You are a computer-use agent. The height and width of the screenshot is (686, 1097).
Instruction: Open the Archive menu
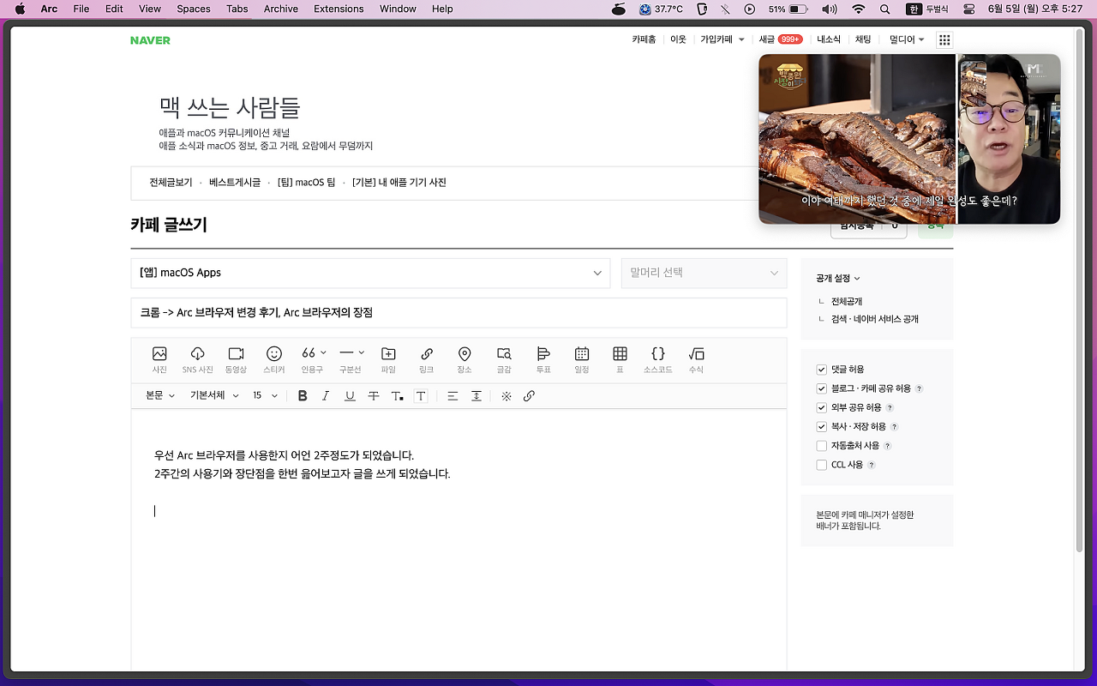click(281, 9)
